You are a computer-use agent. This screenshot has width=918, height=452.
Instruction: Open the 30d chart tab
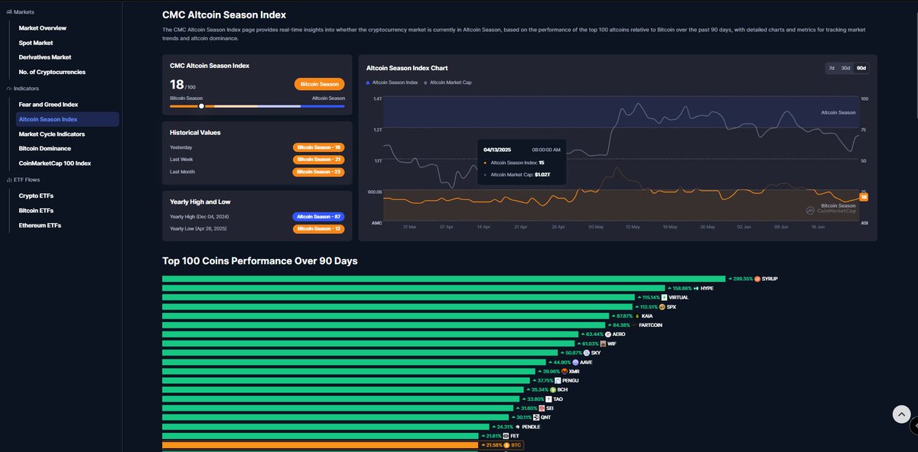[x=845, y=67]
